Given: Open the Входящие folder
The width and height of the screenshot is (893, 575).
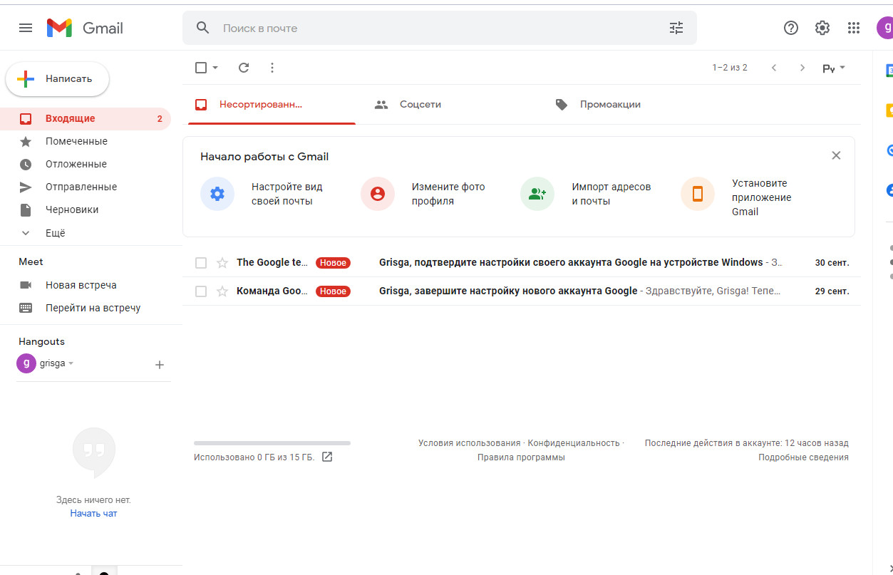Looking at the screenshot, I should tap(86, 119).
